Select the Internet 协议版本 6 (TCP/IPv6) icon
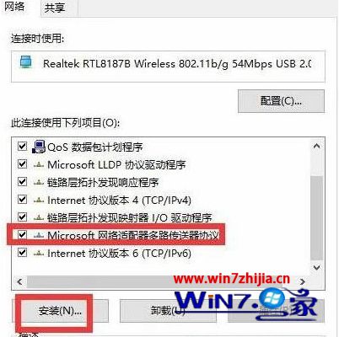The width and height of the screenshot is (339, 337). click(39, 254)
